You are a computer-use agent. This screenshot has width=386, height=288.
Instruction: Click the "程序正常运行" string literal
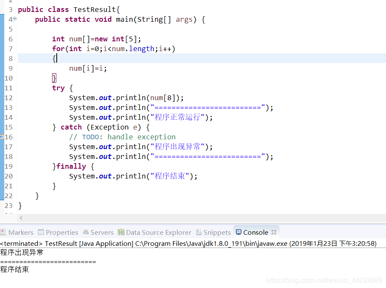click(x=177, y=117)
